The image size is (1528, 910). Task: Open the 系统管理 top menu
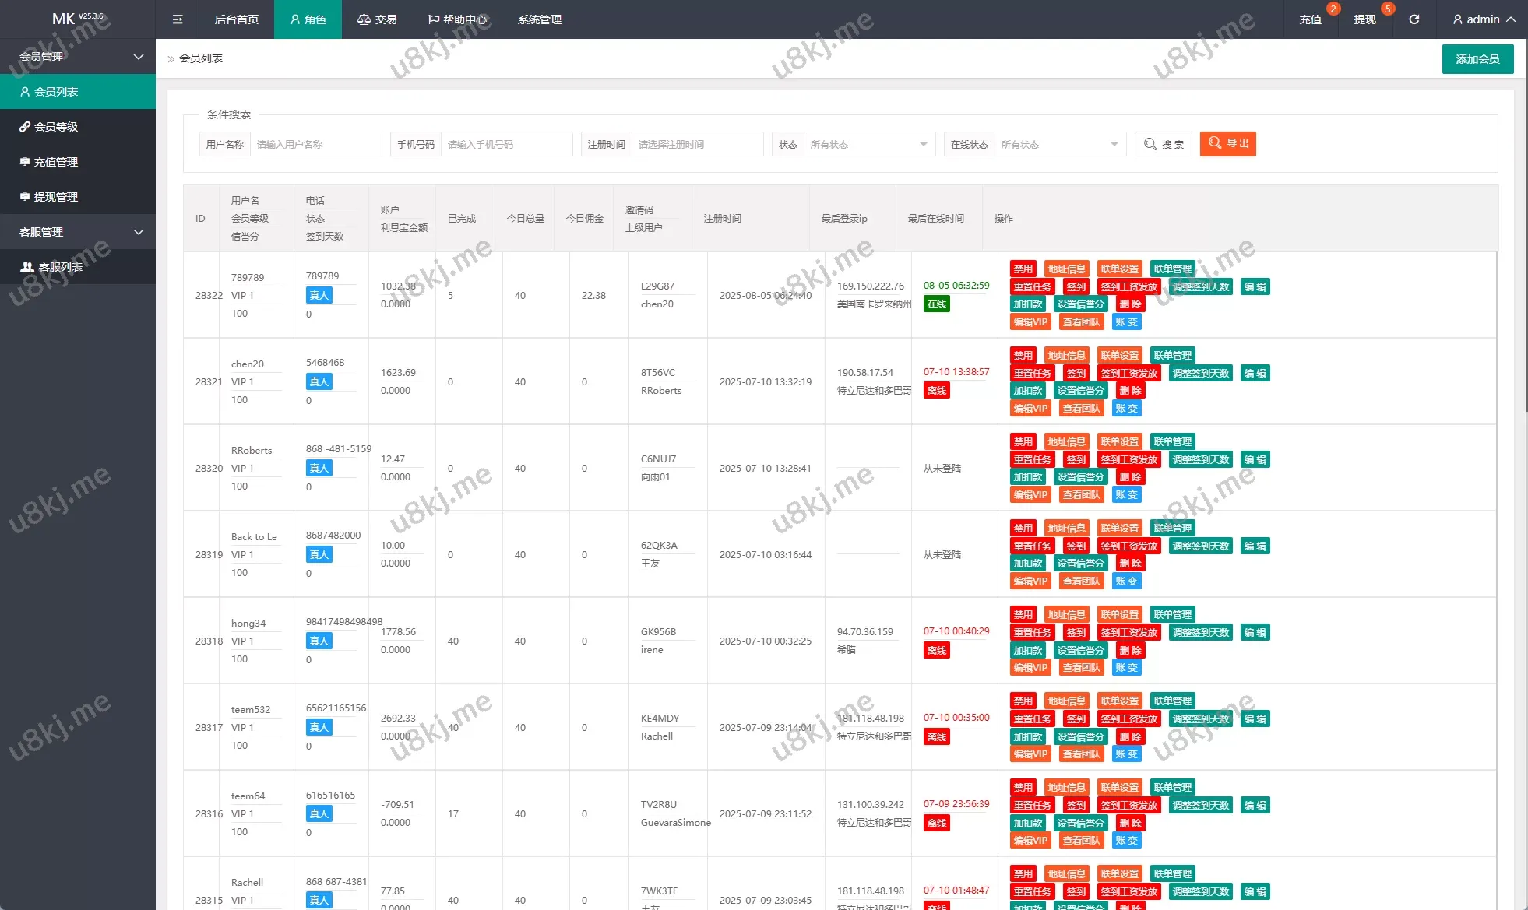click(539, 19)
